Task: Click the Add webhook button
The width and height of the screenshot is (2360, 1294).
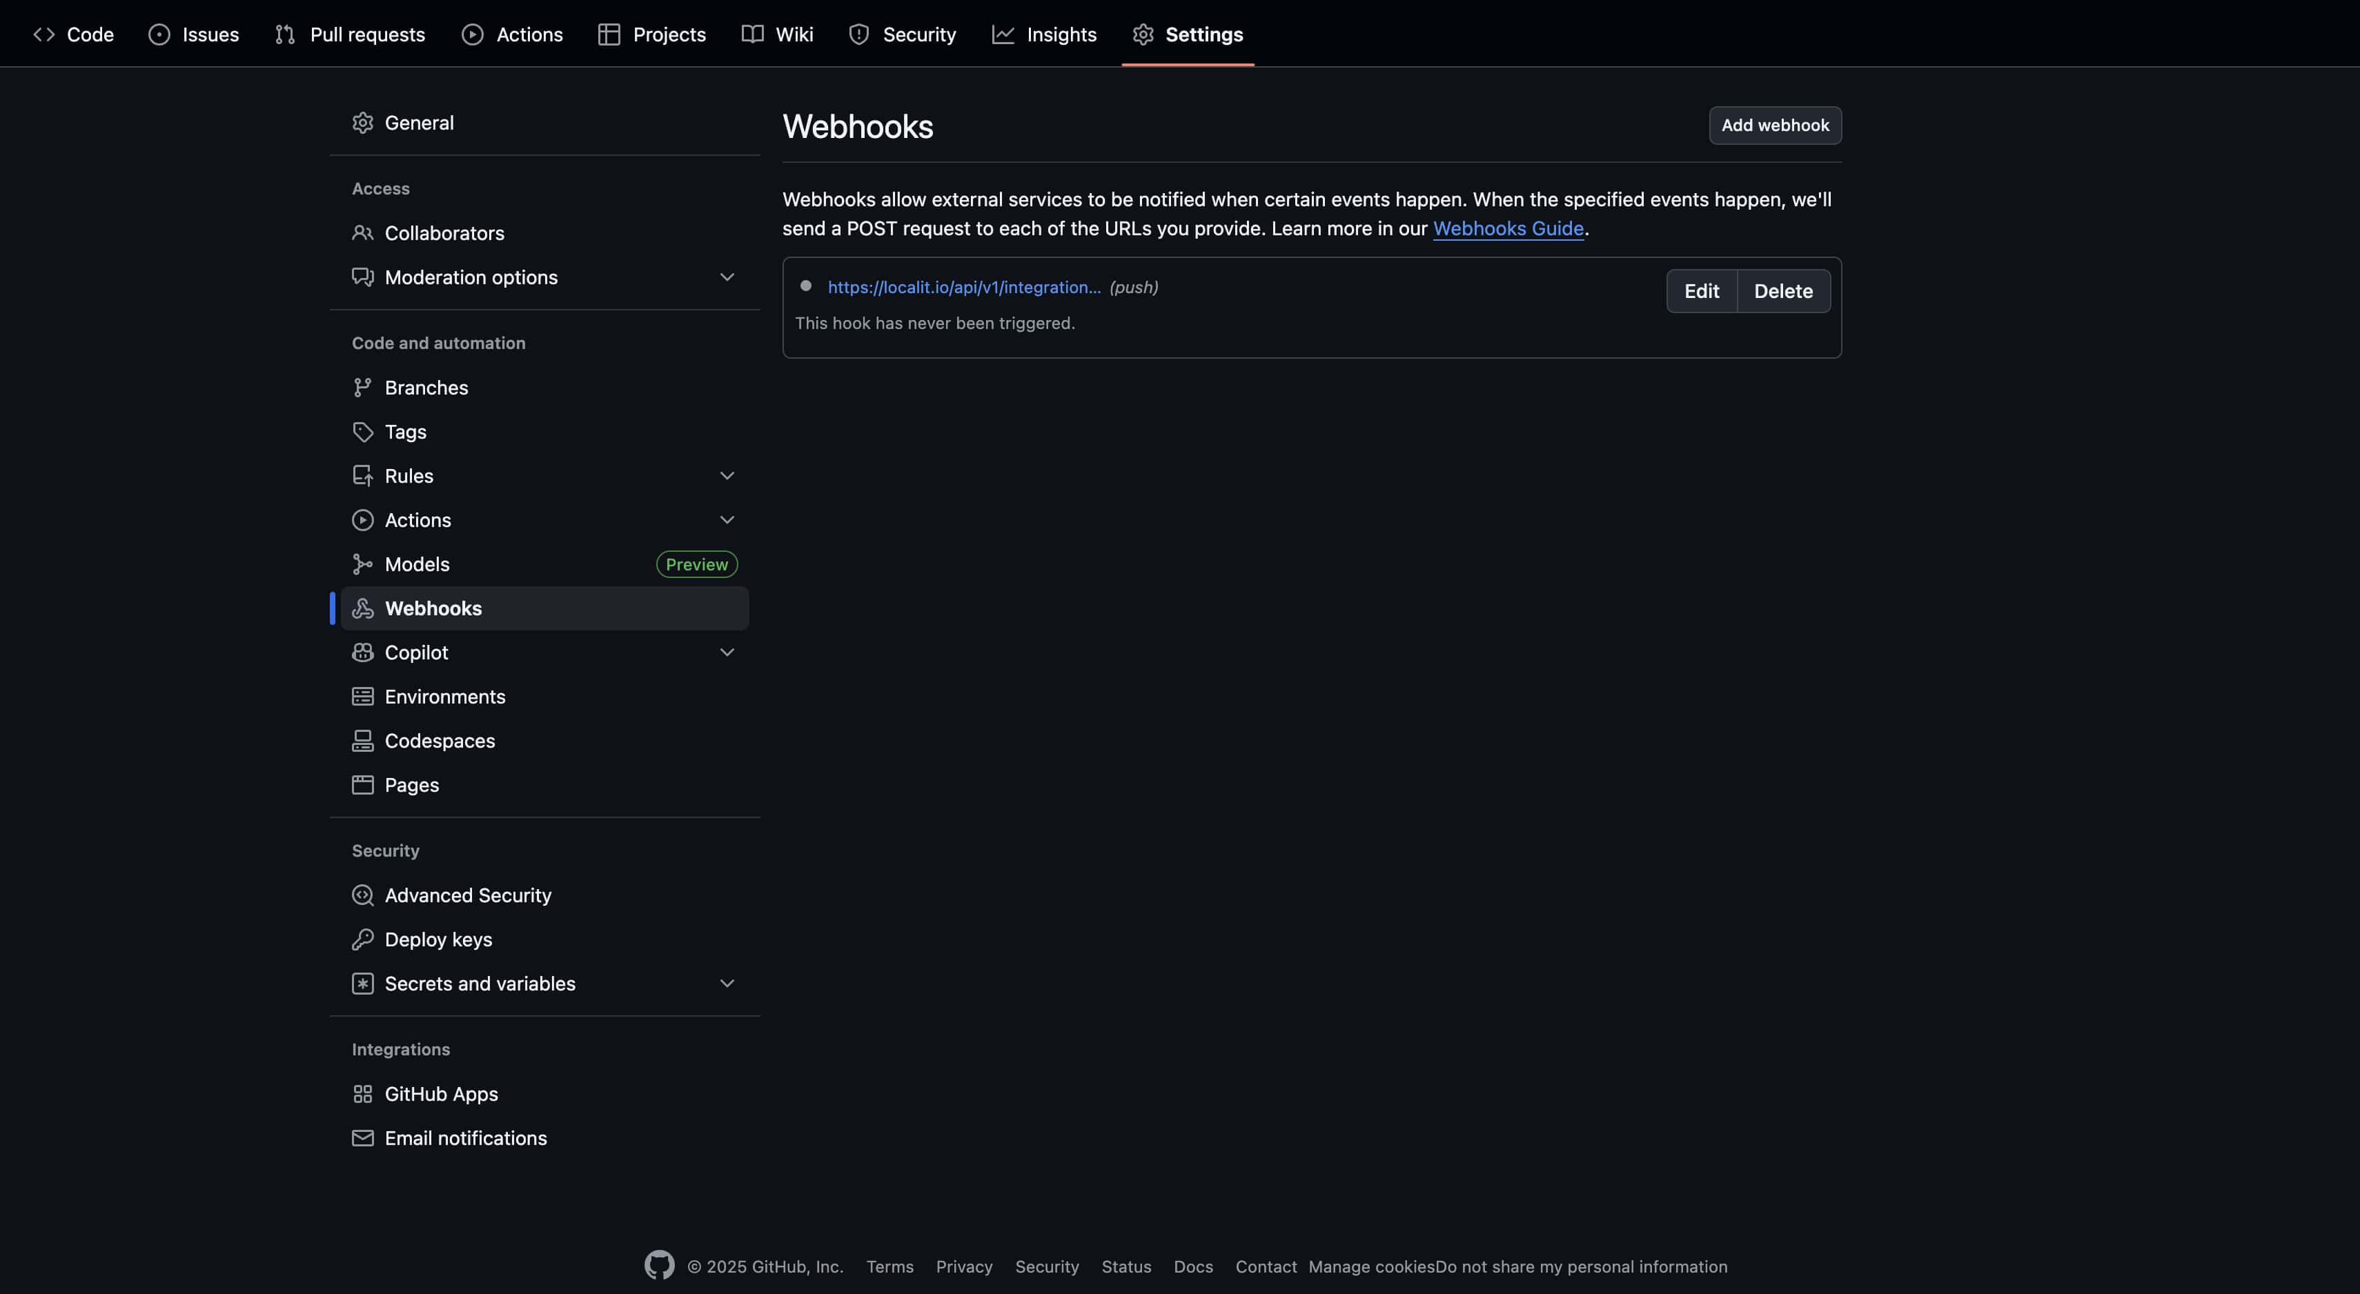Action: [x=1775, y=126]
